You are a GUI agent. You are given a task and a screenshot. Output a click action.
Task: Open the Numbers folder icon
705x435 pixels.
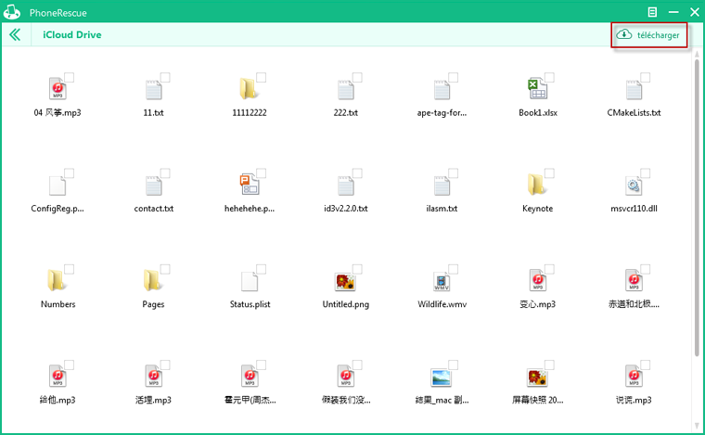[x=57, y=280]
